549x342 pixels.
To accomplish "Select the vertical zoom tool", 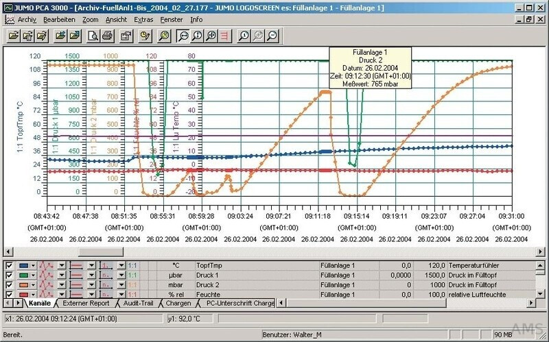I will click(197, 36).
